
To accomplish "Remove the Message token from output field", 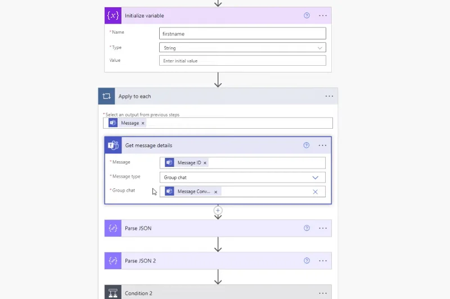I will point(143,123).
